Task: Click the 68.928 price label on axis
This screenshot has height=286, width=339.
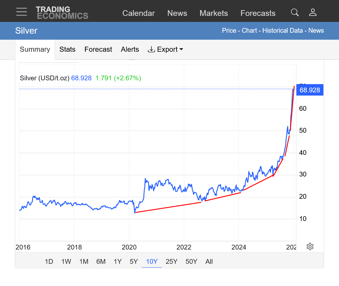Action: tap(310, 90)
